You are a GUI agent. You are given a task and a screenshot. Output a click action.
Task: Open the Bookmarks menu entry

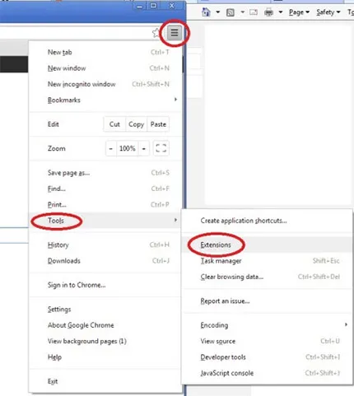click(x=105, y=100)
